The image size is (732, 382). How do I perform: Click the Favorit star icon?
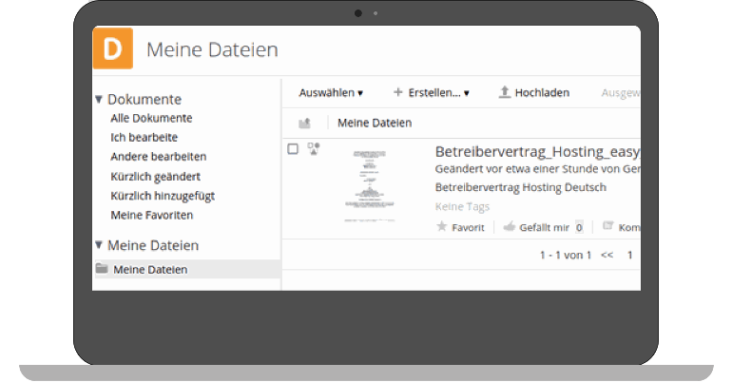(441, 227)
